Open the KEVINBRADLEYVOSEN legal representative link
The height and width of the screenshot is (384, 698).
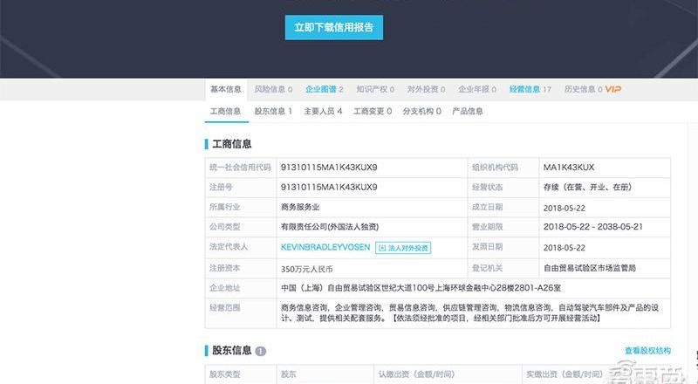(x=325, y=247)
